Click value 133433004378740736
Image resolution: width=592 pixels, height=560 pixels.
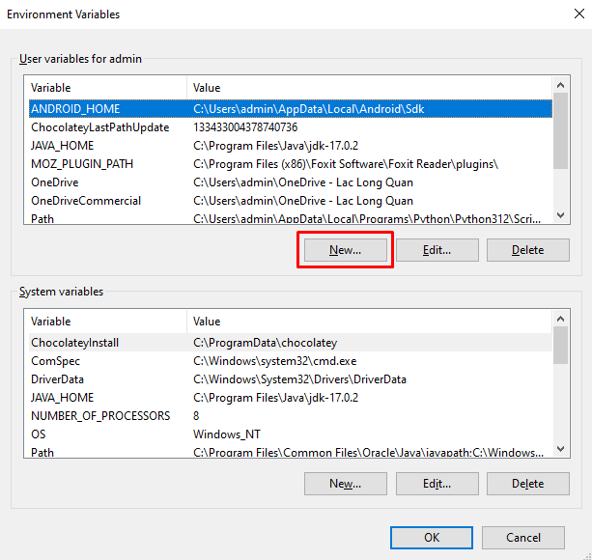click(245, 127)
